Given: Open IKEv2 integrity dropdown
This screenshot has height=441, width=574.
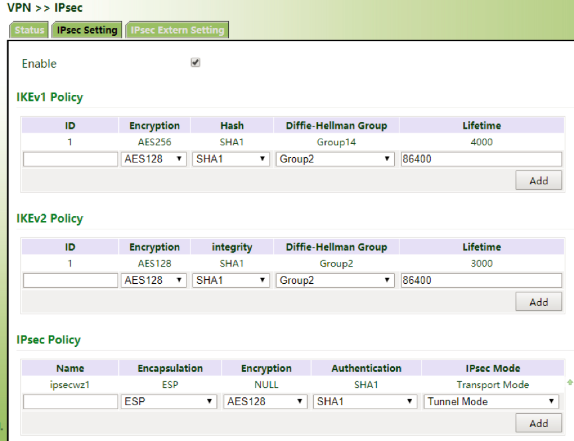Looking at the screenshot, I should click(231, 281).
